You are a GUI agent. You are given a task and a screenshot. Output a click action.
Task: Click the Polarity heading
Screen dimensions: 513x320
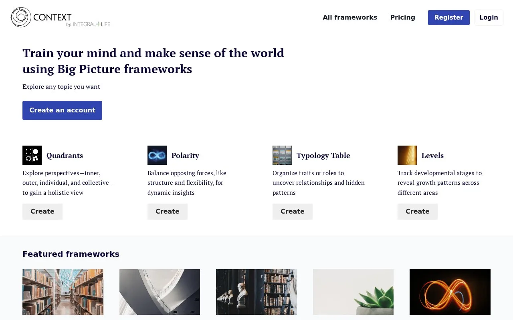click(x=185, y=156)
